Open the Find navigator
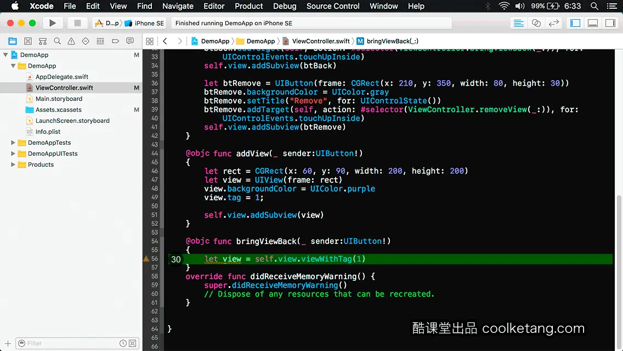Image resolution: width=623 pixels, height=351 pixels. tap(57, 41)
